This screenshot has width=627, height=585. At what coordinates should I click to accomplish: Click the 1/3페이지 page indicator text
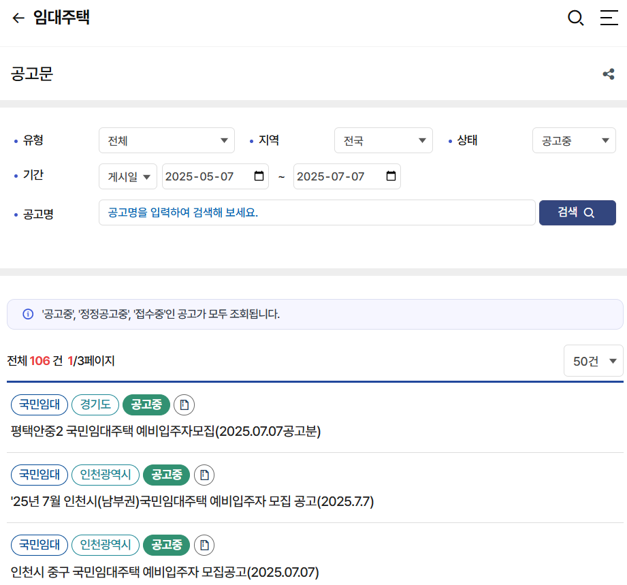(91, 361)
